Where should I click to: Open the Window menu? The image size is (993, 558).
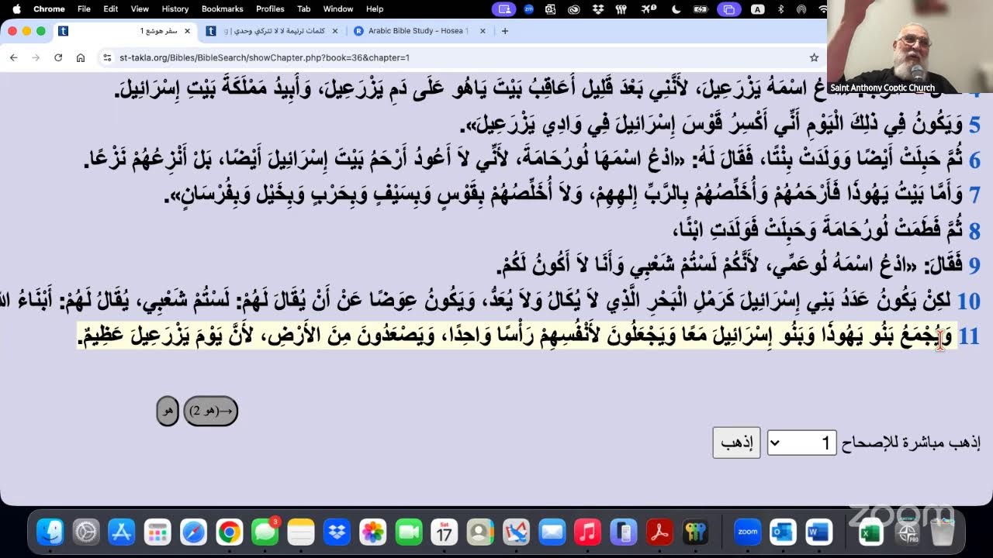338,9
